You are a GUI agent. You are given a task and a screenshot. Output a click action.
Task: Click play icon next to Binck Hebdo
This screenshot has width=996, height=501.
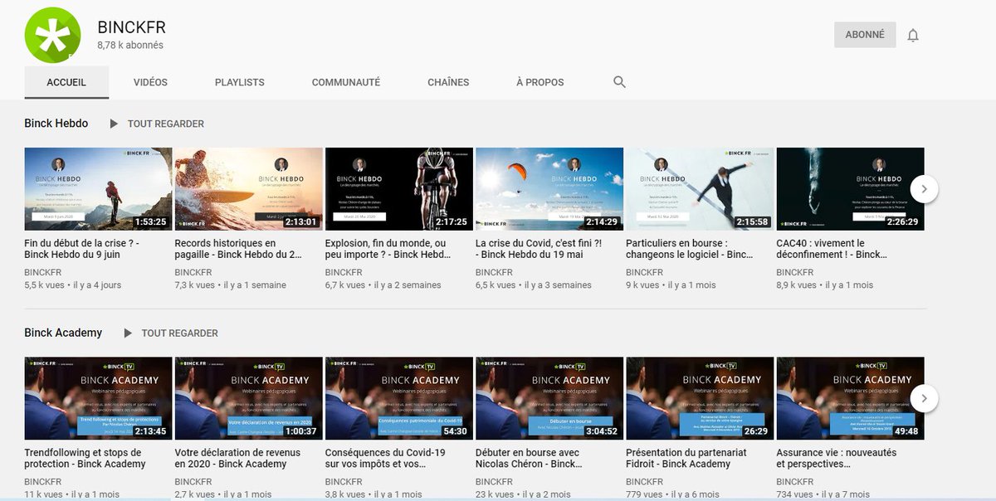pyautogui.click(x=114, y=124)
